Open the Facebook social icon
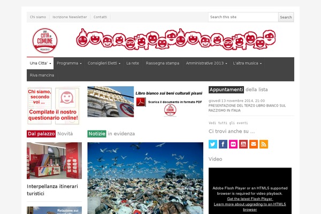The width and height of the screenshot is (321, 214). click(x=223, y=144)
